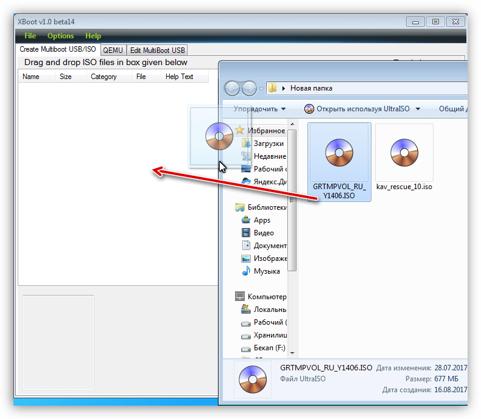Click the Избранное star icon
Viewport: 481px width, 419px height.
pyautogui.click(x=239, y=130)
